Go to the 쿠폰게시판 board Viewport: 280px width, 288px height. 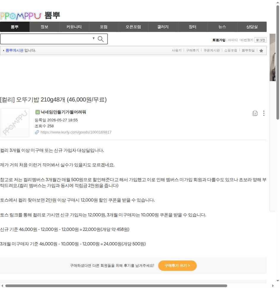click(x=212, y=50)
